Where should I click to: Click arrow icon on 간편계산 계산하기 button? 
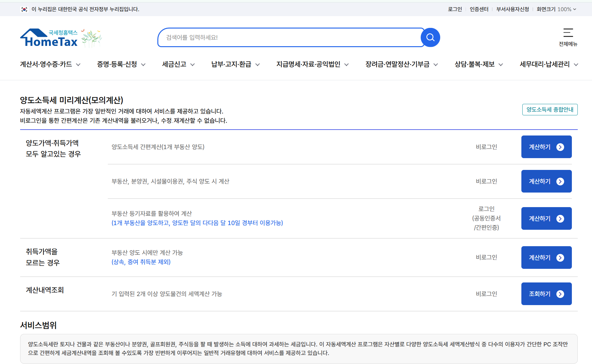[560, 147]
